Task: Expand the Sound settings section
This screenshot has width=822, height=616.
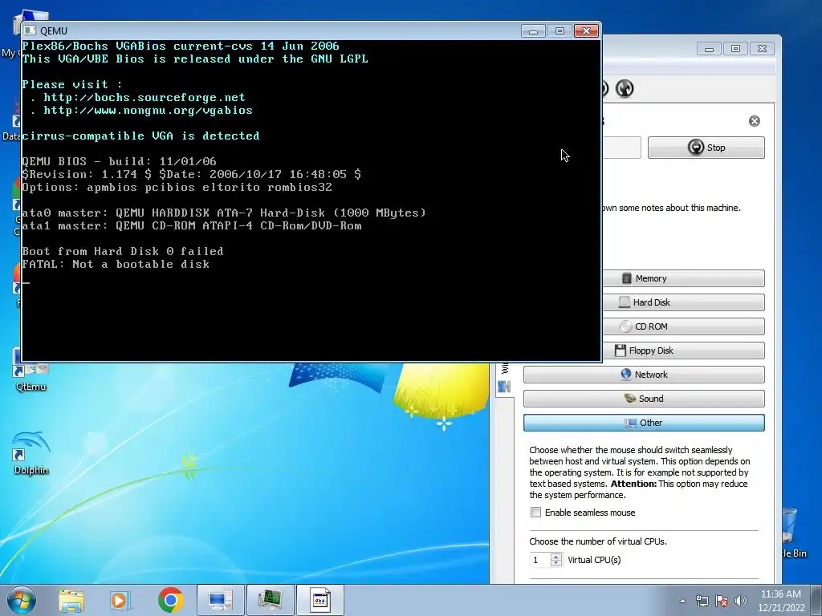Action: (644, 399)
